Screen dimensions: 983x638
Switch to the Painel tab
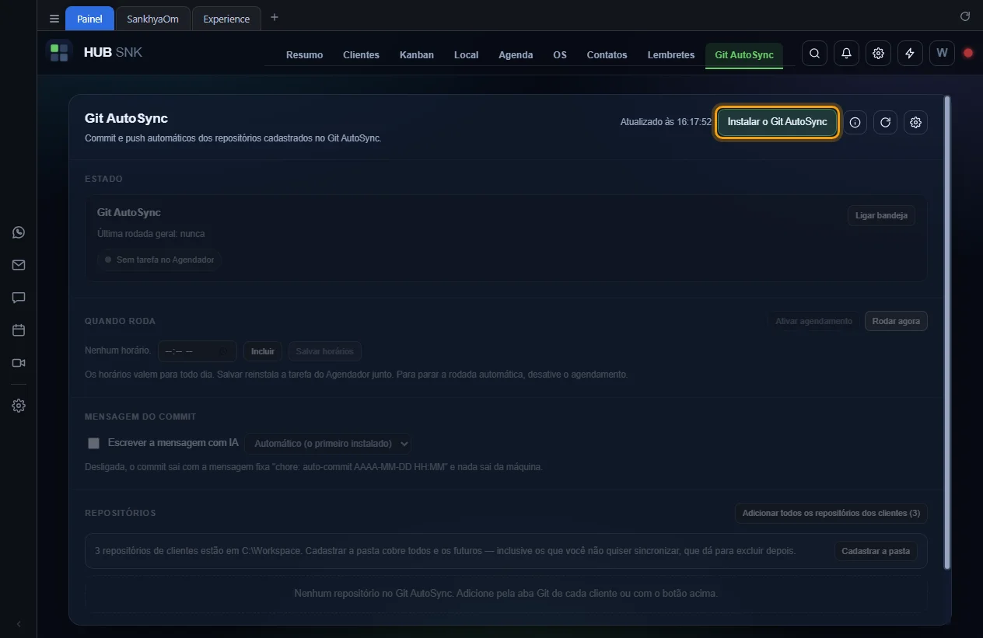coord(89,19)
